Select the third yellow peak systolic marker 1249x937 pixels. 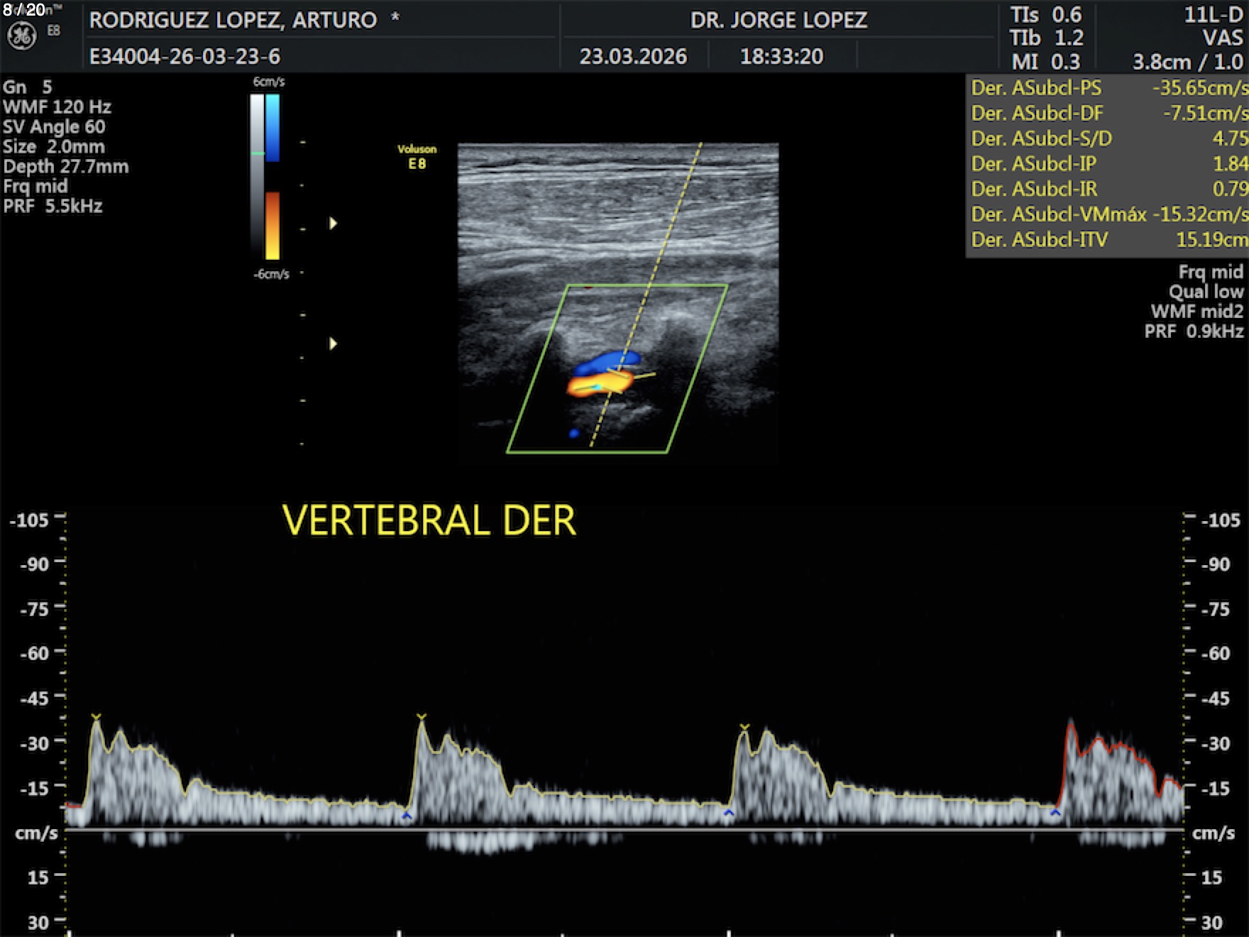744,728
